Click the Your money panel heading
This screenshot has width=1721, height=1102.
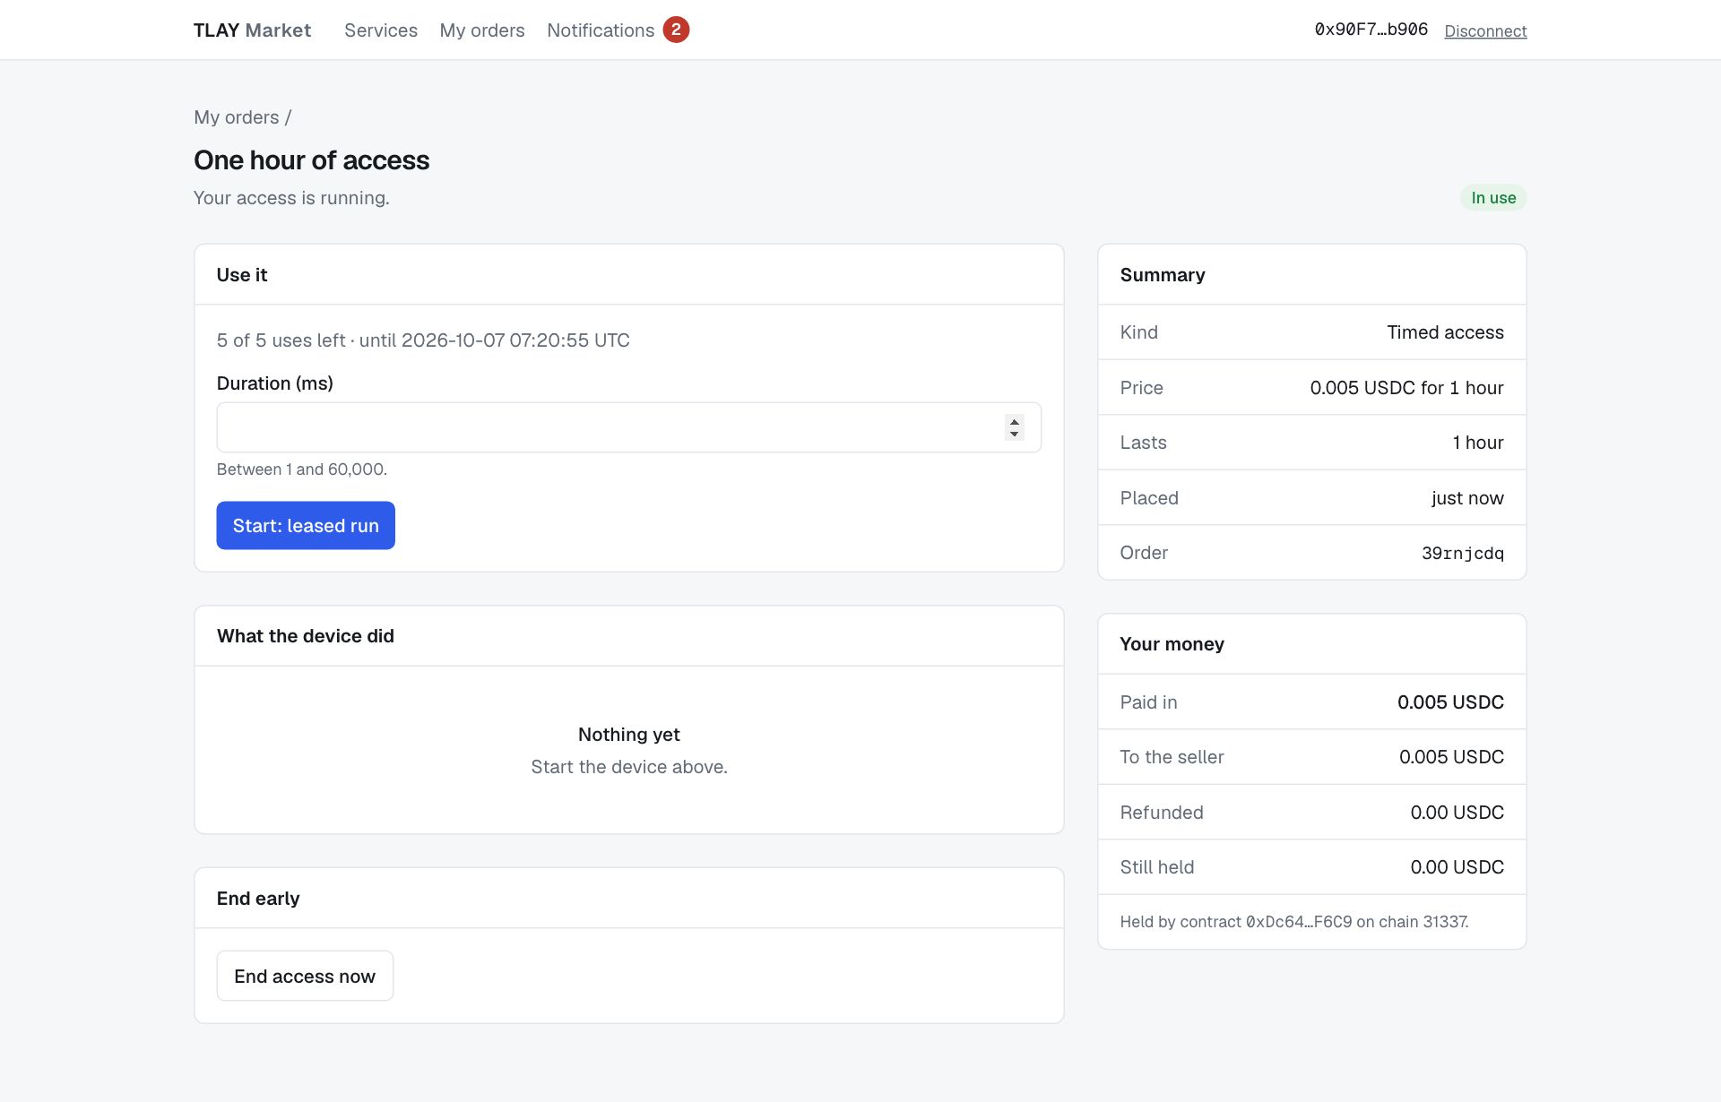(1172, 644)
